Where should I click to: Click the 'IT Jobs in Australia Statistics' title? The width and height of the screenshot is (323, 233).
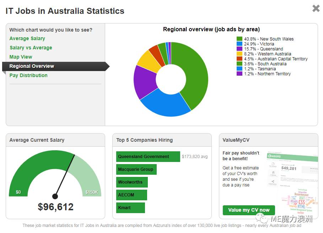click(65, 11)
